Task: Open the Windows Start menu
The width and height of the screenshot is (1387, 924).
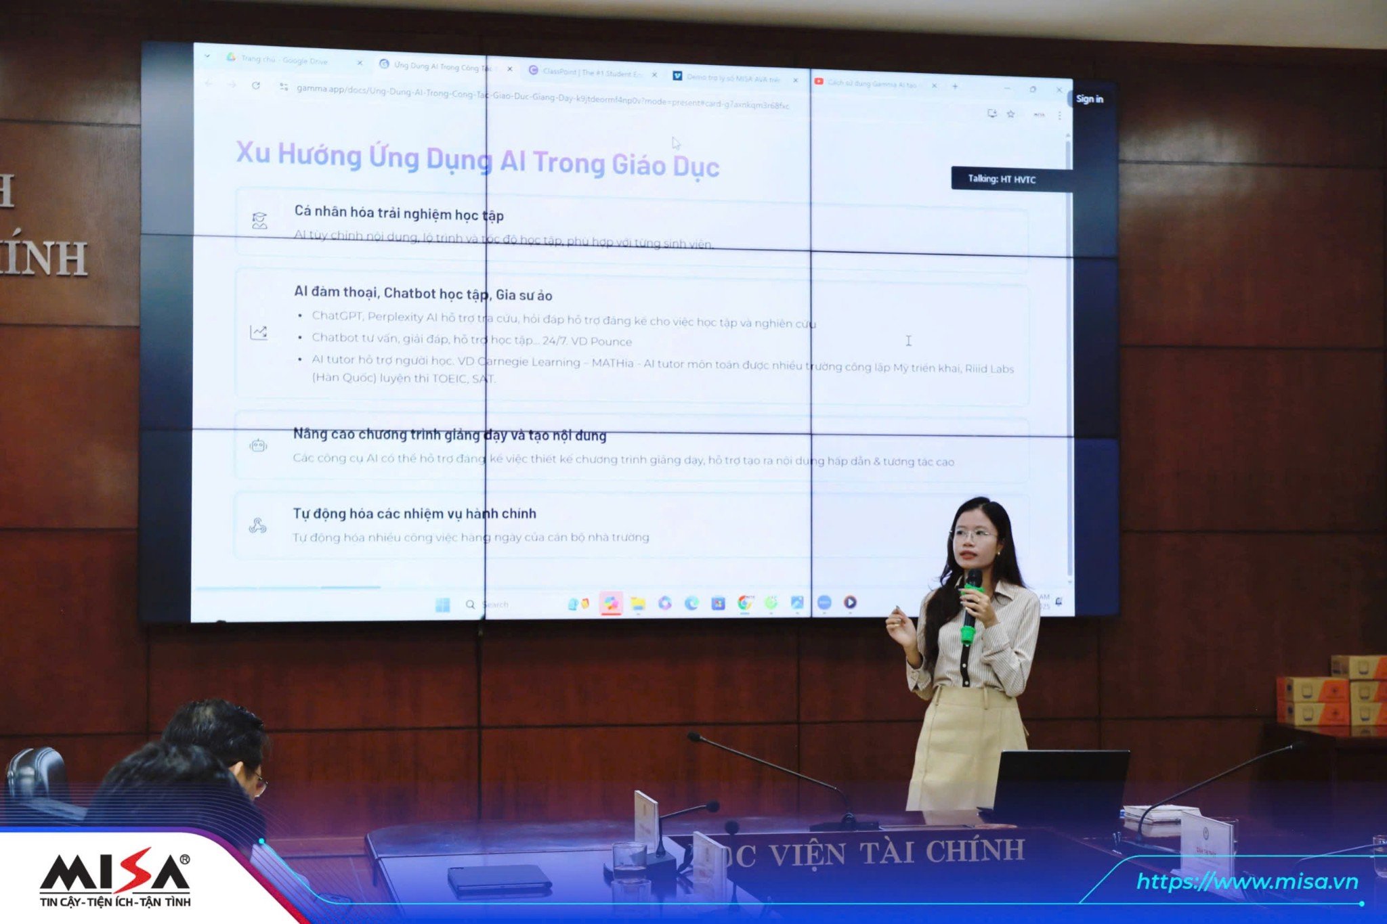Action: (x=442, y=604)
